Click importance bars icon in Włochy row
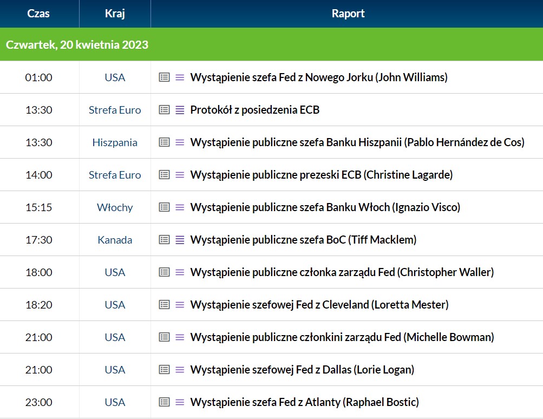 (x=180, y=207)
